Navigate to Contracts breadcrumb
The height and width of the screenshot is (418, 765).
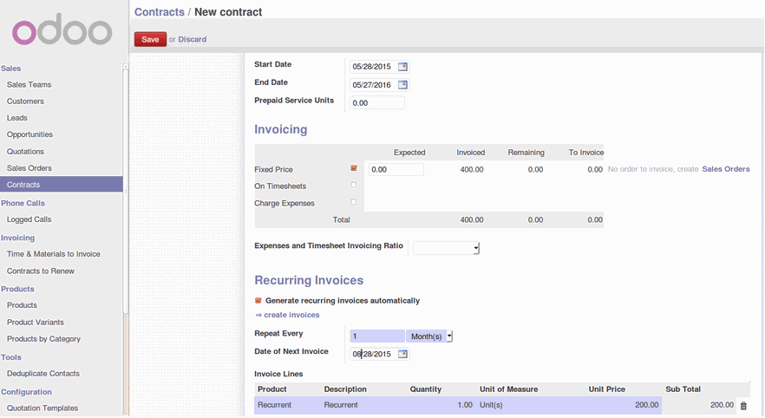[x=160, y=12]
